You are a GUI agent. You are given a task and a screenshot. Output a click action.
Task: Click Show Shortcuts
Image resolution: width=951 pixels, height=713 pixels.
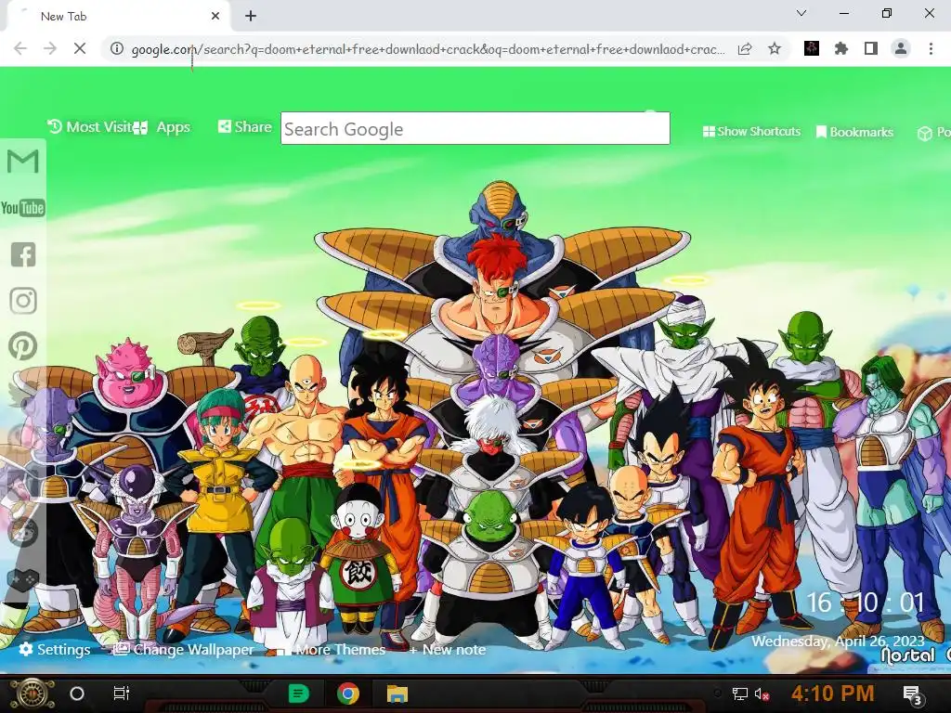click(x=751, y=132)
